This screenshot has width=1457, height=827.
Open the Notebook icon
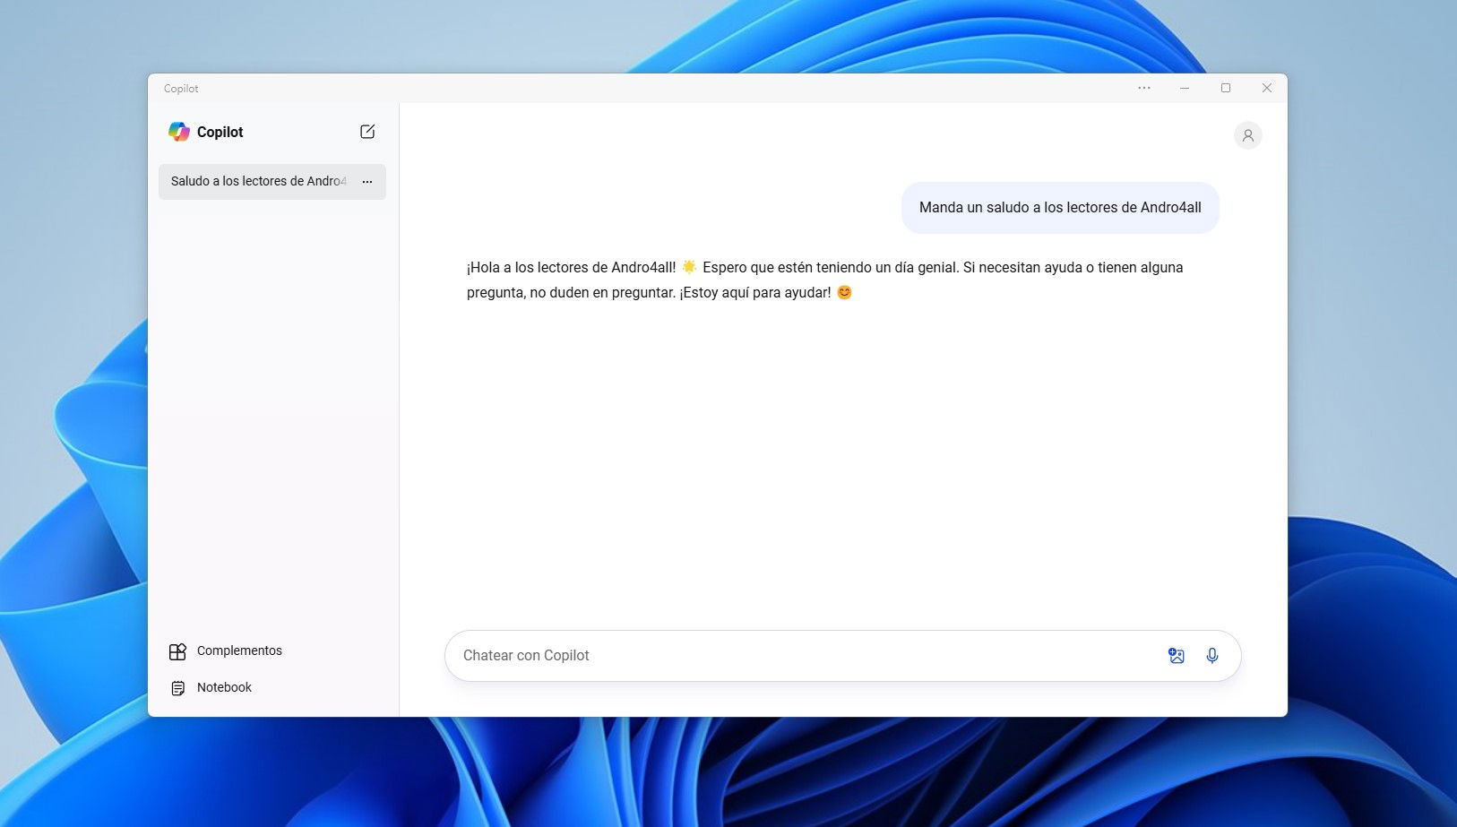coord(177,688)
